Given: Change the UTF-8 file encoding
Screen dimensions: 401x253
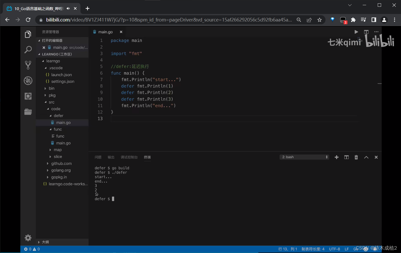Looking at the screenshot, I should tap(335, 249).
